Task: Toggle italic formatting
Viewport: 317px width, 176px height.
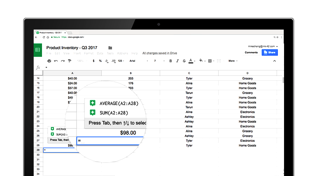Action: (x=177, y=61)
